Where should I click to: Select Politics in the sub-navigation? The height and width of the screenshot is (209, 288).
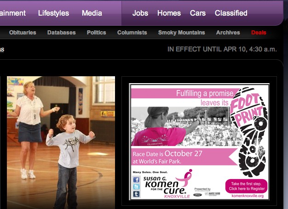(x=96, y=33)
